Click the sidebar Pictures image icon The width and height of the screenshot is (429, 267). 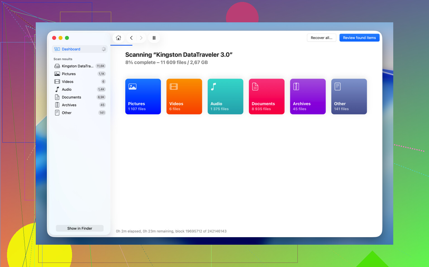pos(57,74)
